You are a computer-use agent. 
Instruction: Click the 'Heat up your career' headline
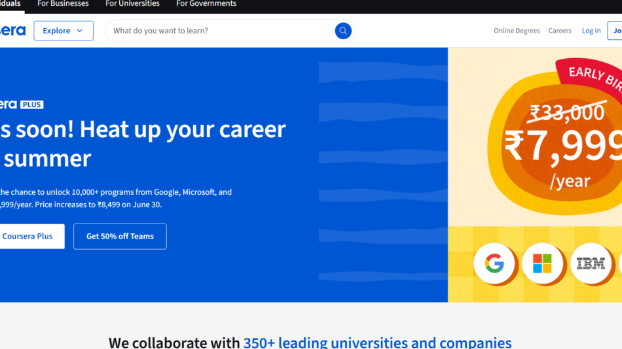pos(183,129)
